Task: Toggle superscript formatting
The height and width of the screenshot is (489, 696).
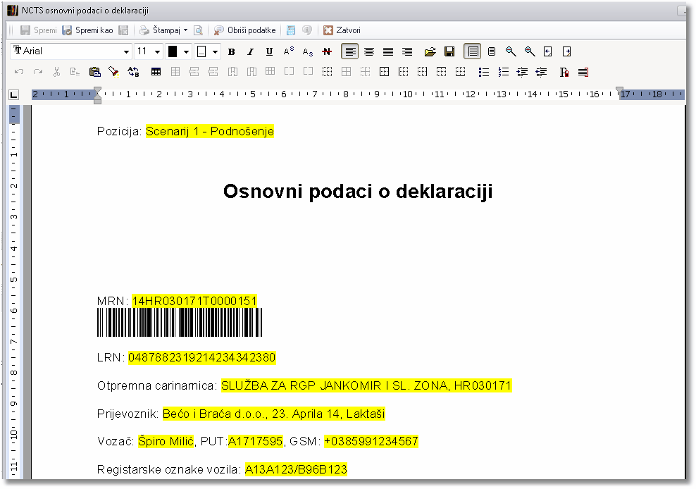Action: pos(289,51)
